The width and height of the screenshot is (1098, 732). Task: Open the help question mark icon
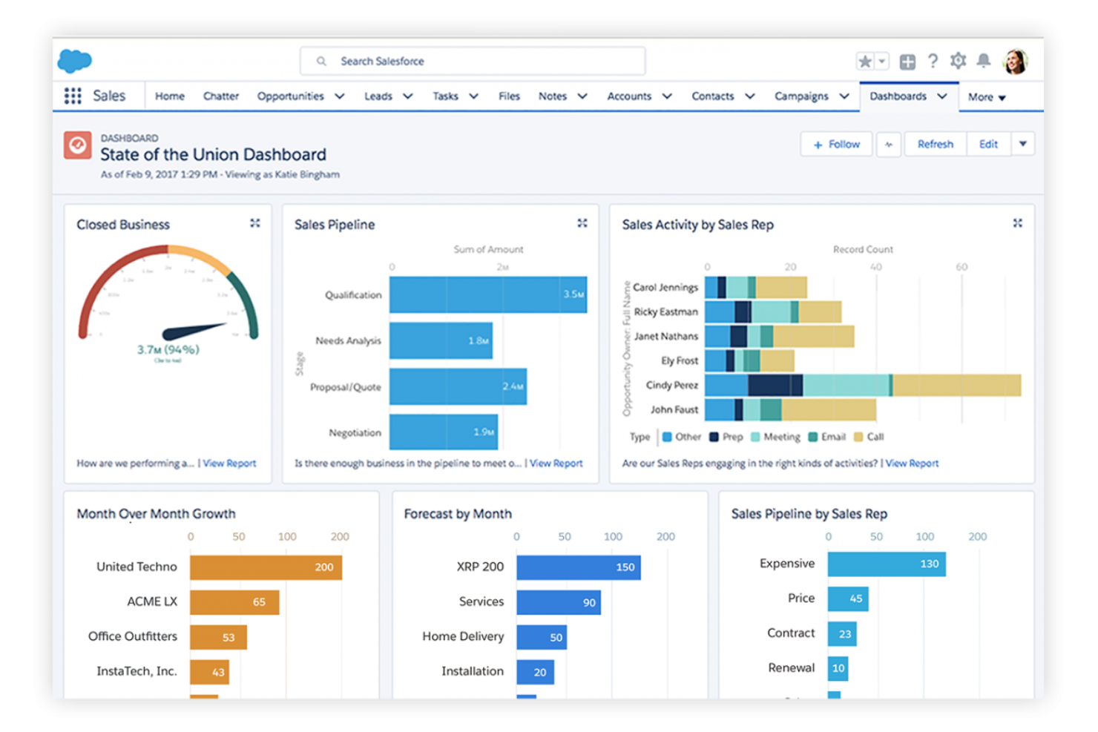pyautogui.click(x=933, y=61)
